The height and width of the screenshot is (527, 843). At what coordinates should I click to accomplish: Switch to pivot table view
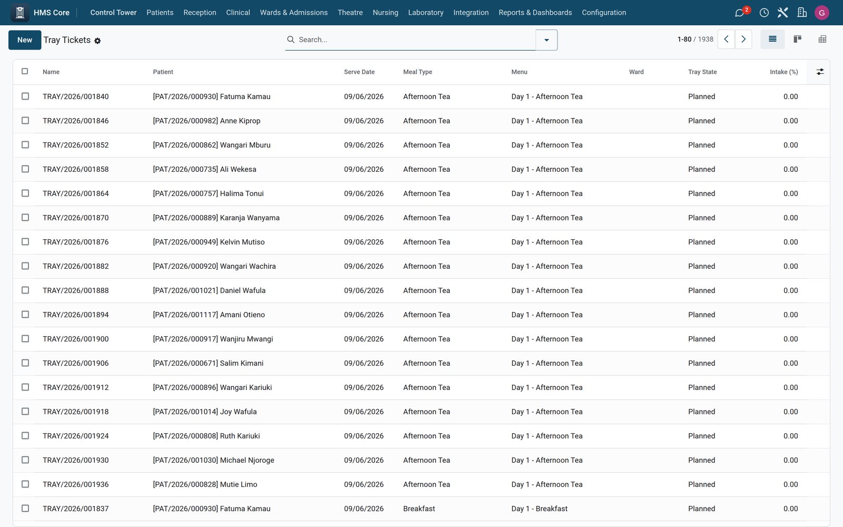(x=822, y=40)
